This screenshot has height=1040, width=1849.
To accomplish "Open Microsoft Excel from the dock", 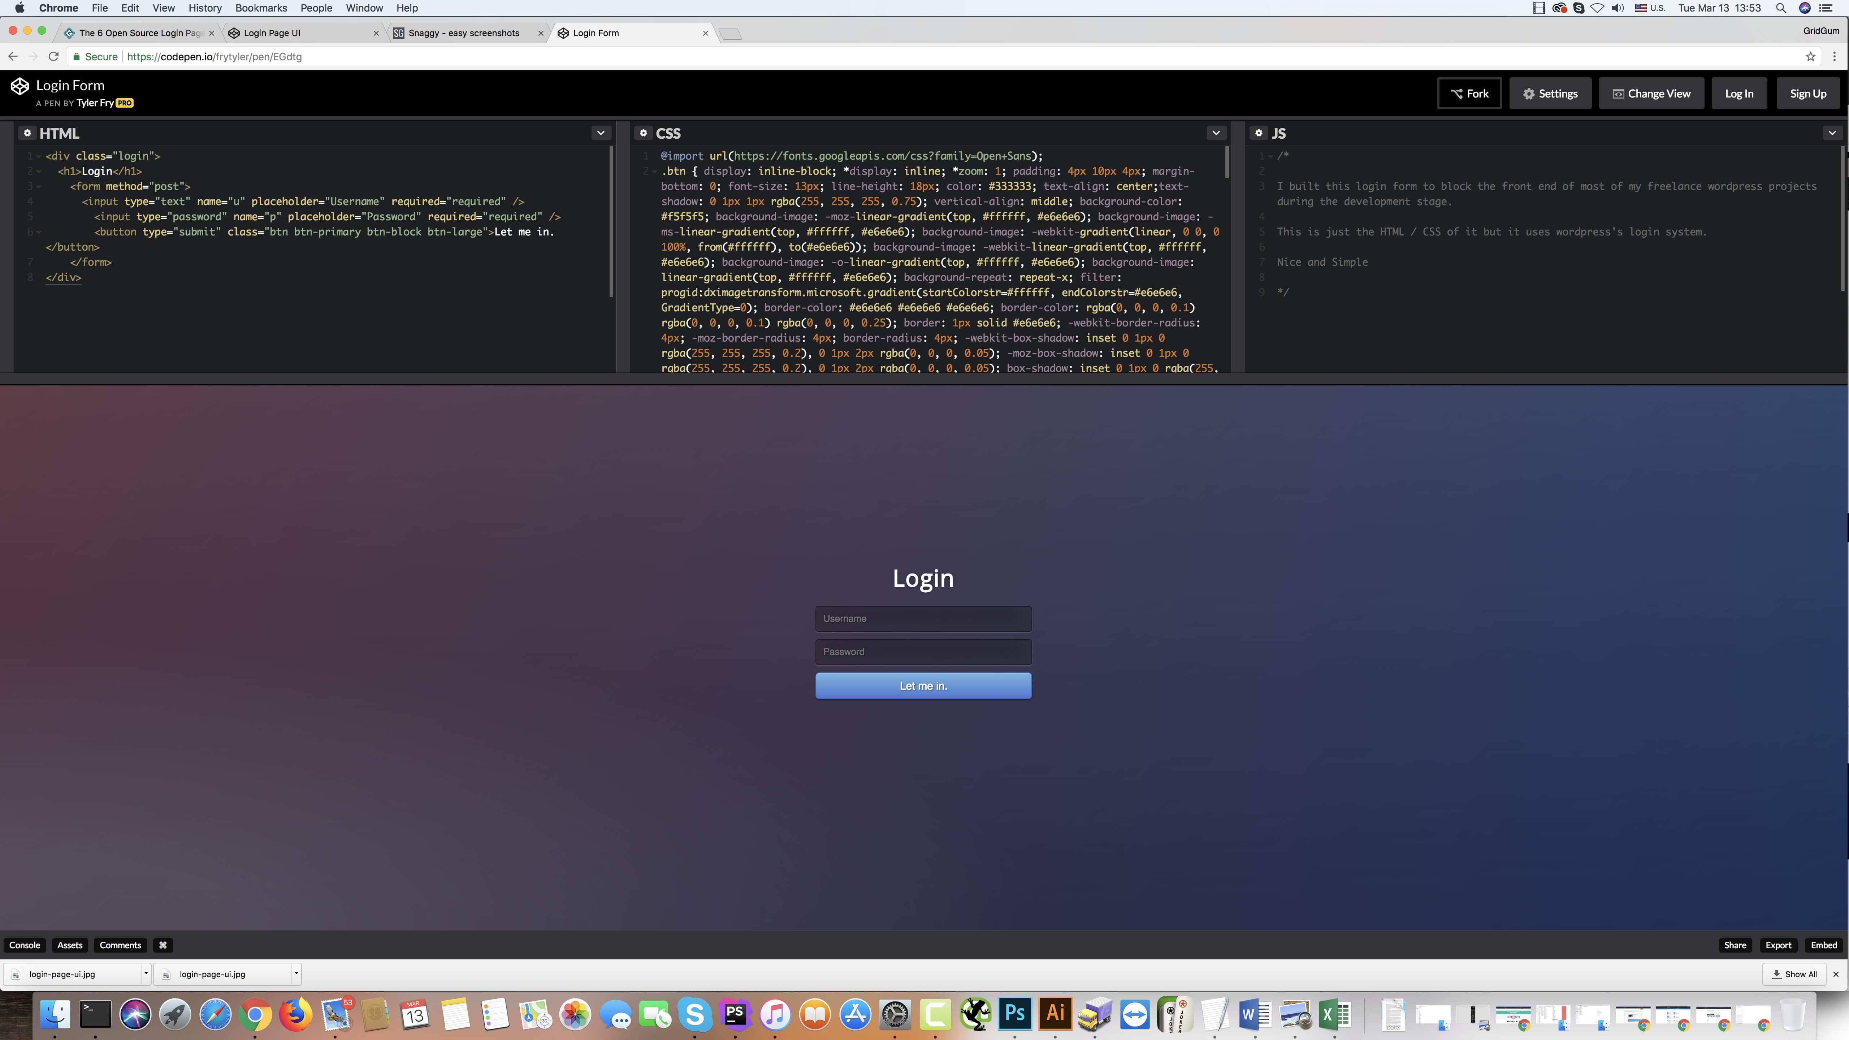I will click(1335, 1014).
